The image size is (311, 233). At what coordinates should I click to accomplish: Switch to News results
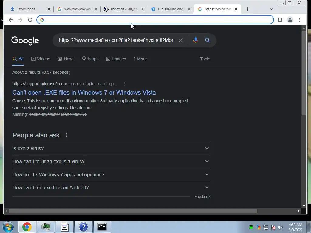[66, 59]
